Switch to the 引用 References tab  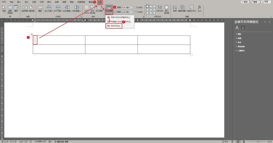[42, 2]
